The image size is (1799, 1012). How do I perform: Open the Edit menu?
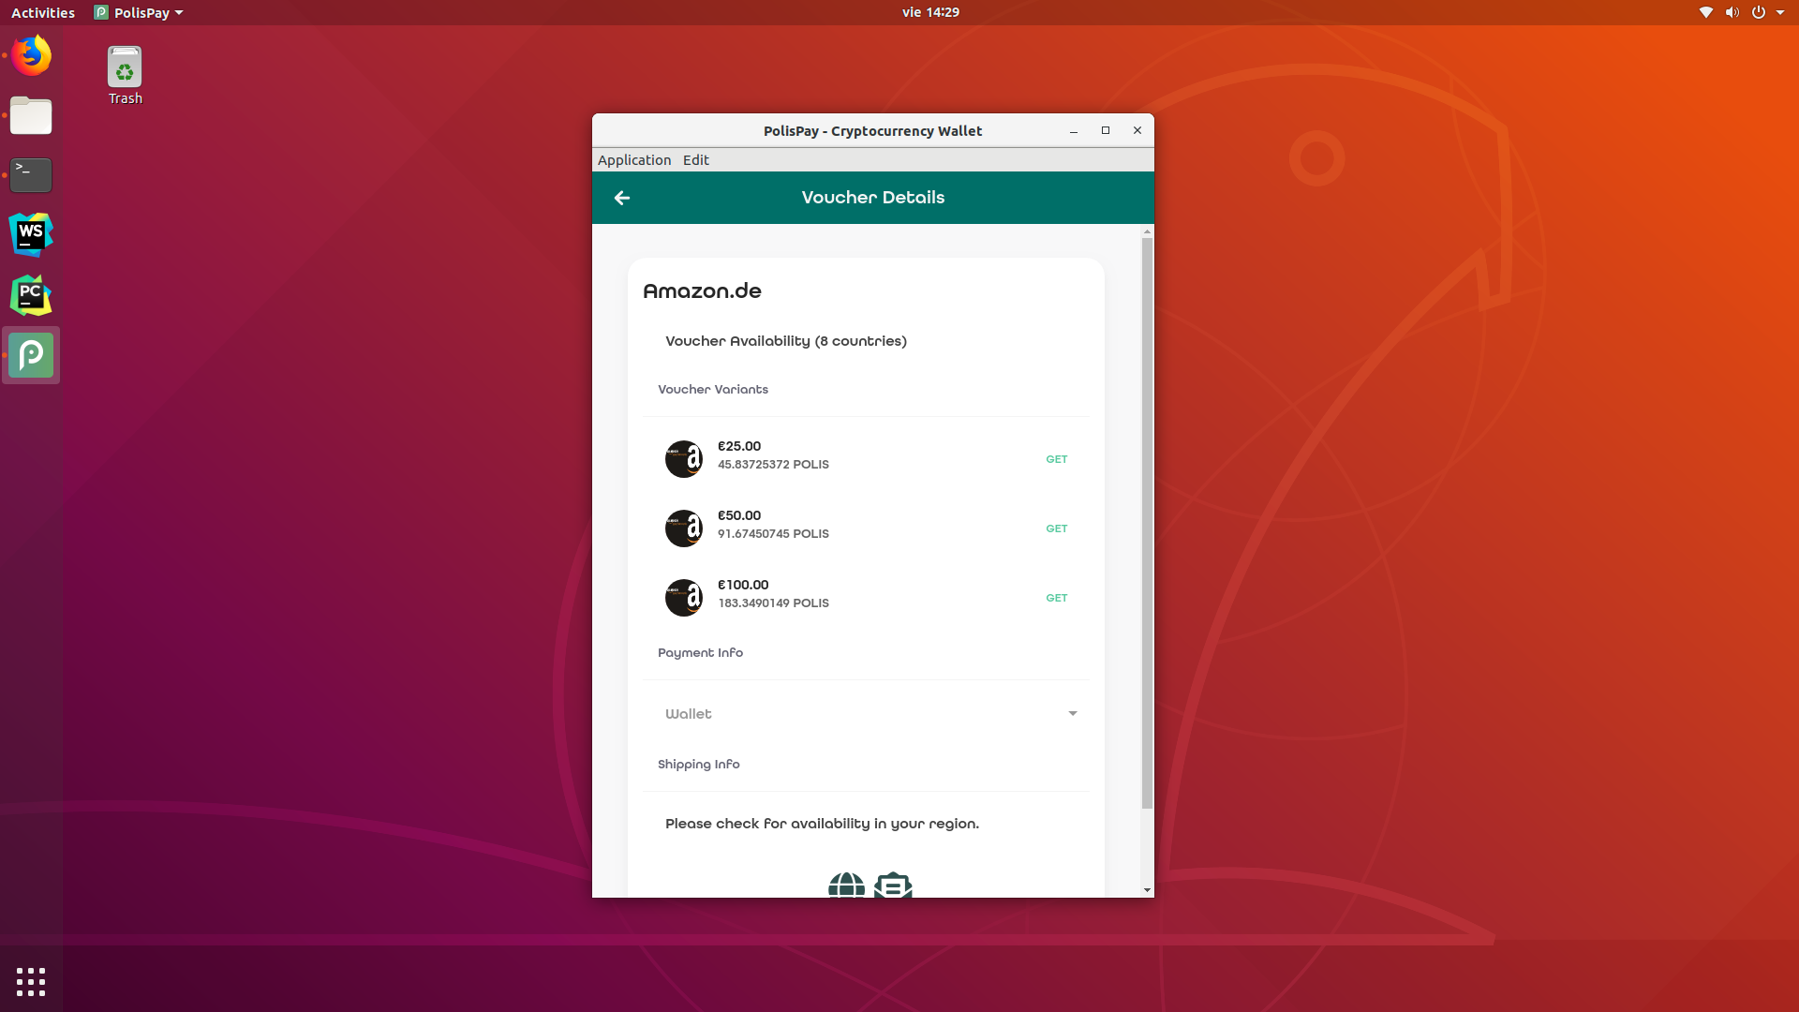(695, 159)
